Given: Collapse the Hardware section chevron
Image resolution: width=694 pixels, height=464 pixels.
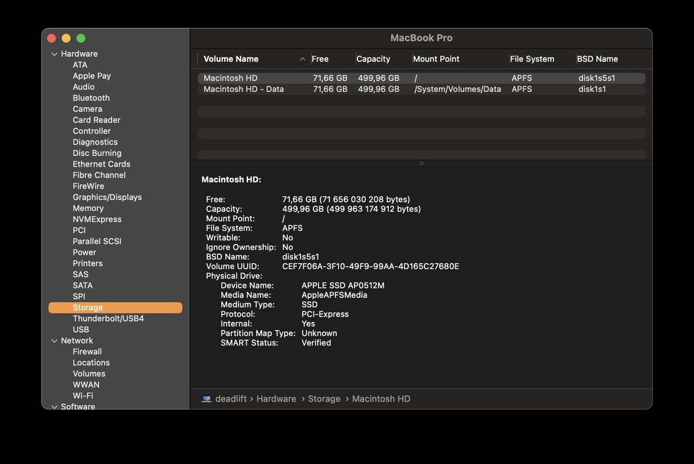Looking at the screenshot, I should [x=54, y=54].
